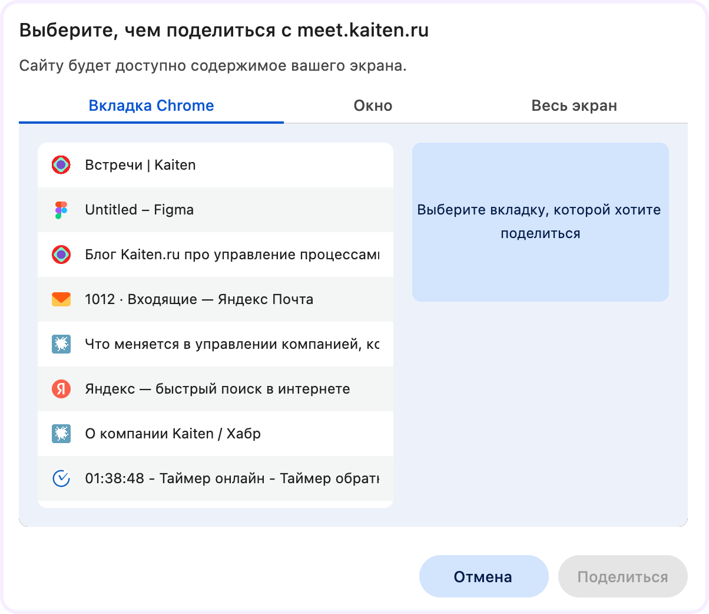Click the Kaiten favicon beside Встречи | Kaiten
The image size is (709, 614).
61,165
